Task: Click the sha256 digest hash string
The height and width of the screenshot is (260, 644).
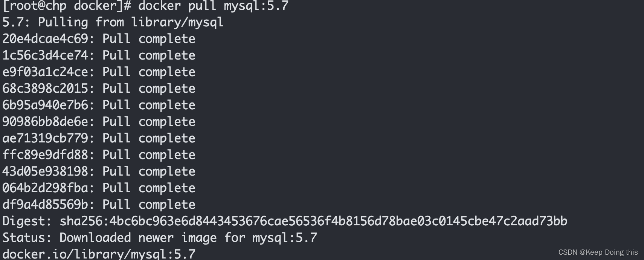Action: coord(313,221)
